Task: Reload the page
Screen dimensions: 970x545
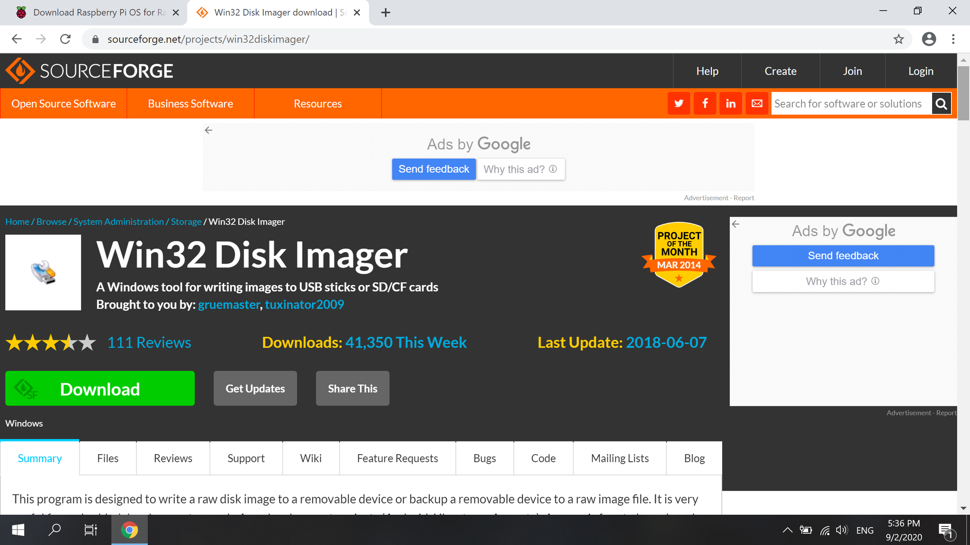Action: 65,39
